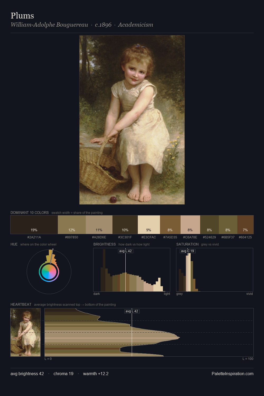Click the 'L = 100' axis label
The width and height of the screenshot is (264, 396).
pos(248,359)
